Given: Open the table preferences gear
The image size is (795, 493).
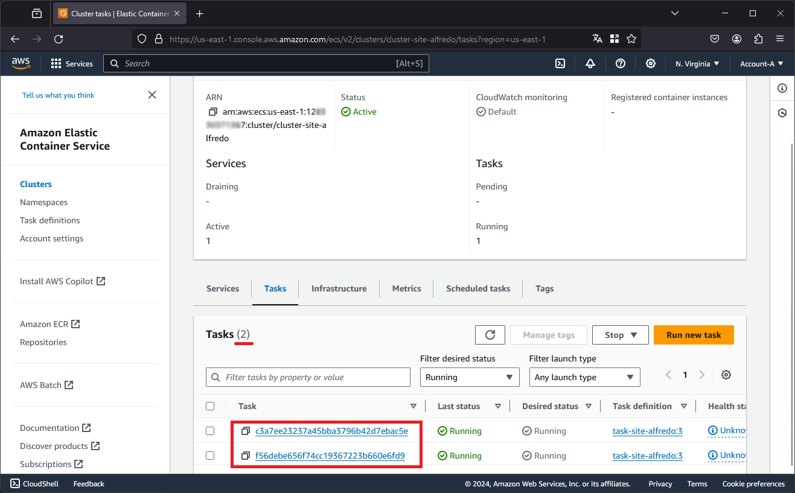Looking at the screenshot, I should pyautogui.click(x=726, y=375).
